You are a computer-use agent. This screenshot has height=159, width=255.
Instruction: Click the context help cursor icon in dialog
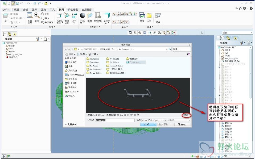tap(188, 54)
